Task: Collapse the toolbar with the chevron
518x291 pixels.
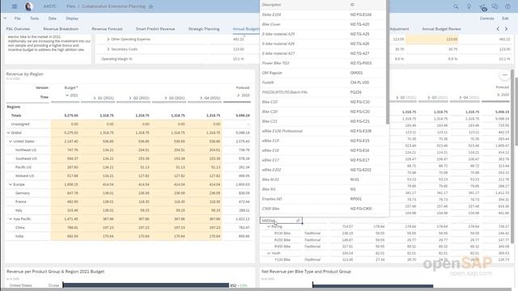Action: 5,19
